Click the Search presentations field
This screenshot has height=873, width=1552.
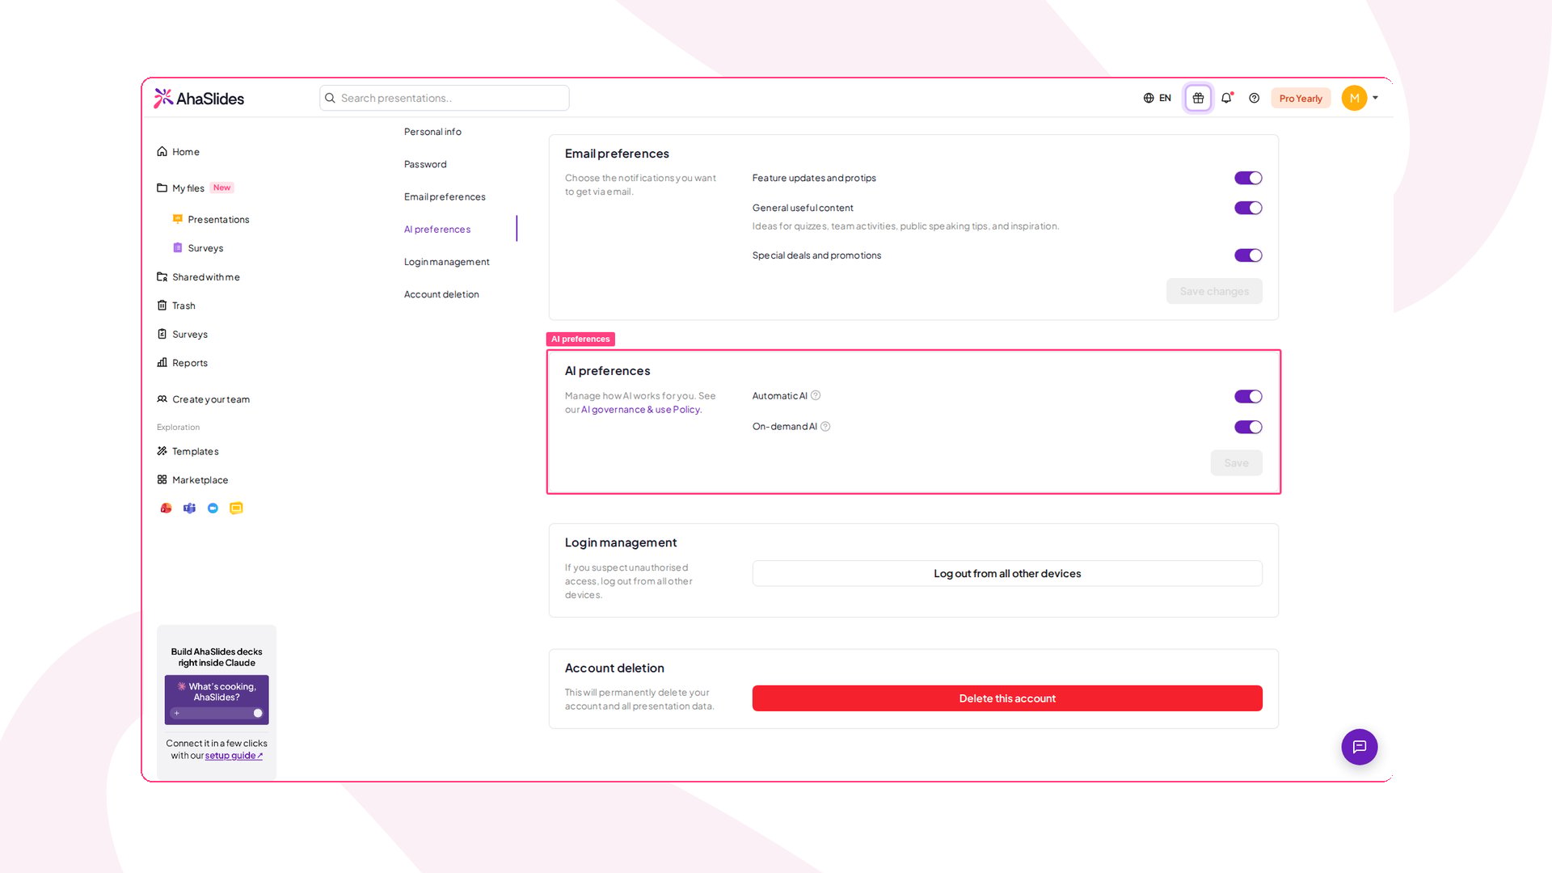coord(445,98)
